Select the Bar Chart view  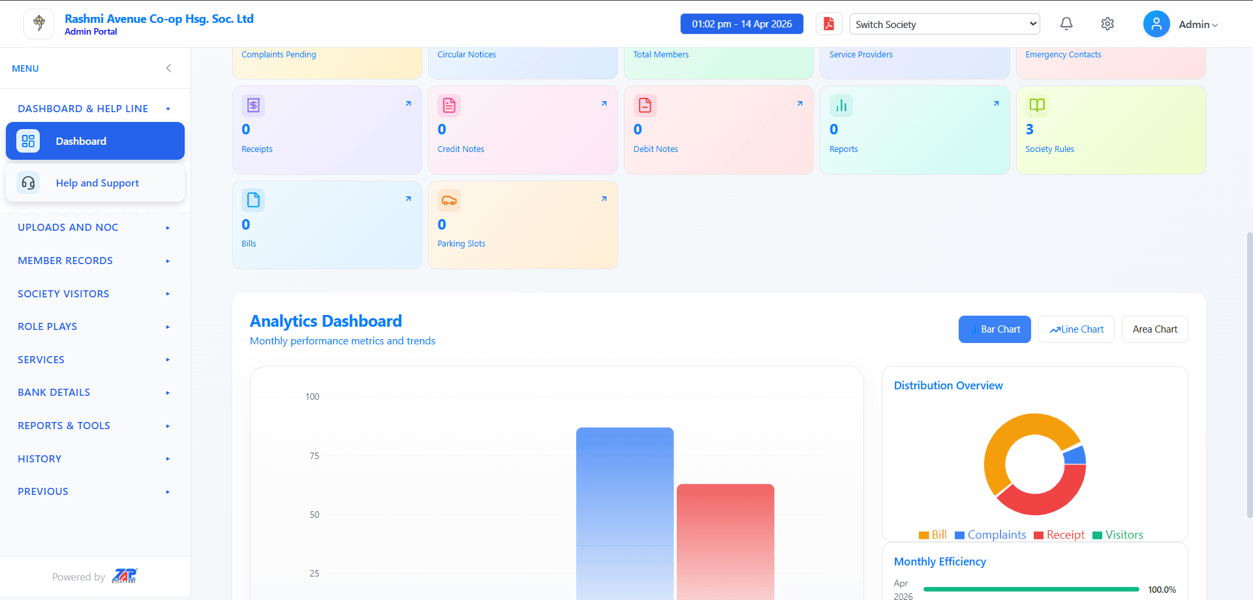[x=995, y=329]
